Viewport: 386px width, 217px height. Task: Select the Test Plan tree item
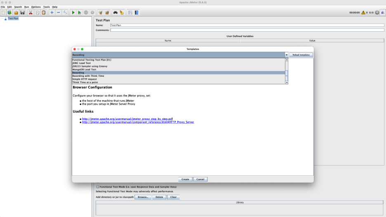(13, 19)
